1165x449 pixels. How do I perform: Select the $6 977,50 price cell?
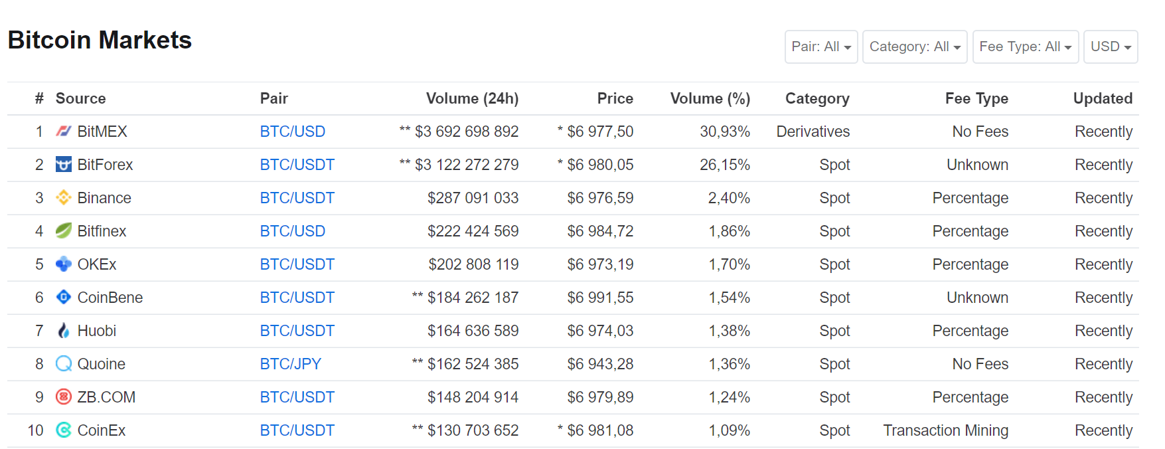click(x=595, y=132)
